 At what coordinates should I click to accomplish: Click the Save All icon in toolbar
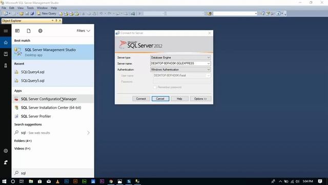point(32,14)
